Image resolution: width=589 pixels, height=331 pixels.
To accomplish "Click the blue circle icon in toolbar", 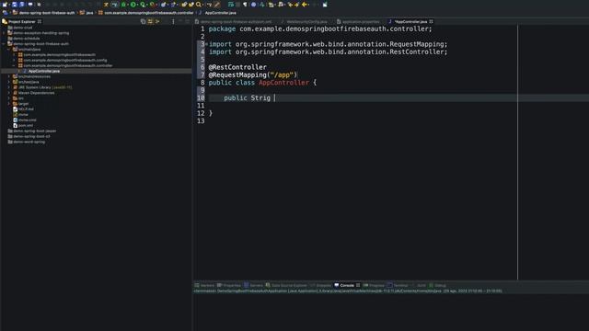I will click(254, 5).
